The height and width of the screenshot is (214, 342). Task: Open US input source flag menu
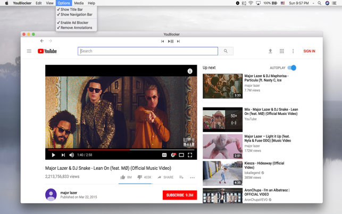click(282, 3)
